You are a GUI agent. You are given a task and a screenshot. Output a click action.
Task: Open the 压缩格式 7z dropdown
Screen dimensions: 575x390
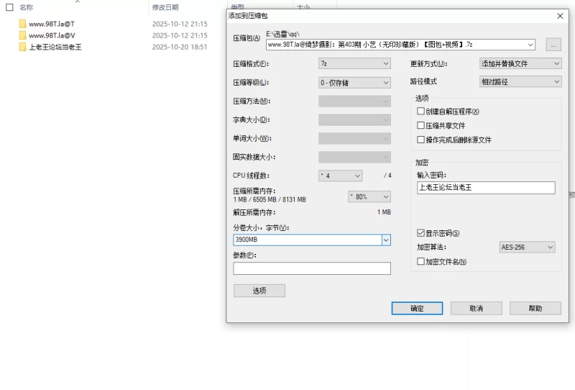pos(354,63)
